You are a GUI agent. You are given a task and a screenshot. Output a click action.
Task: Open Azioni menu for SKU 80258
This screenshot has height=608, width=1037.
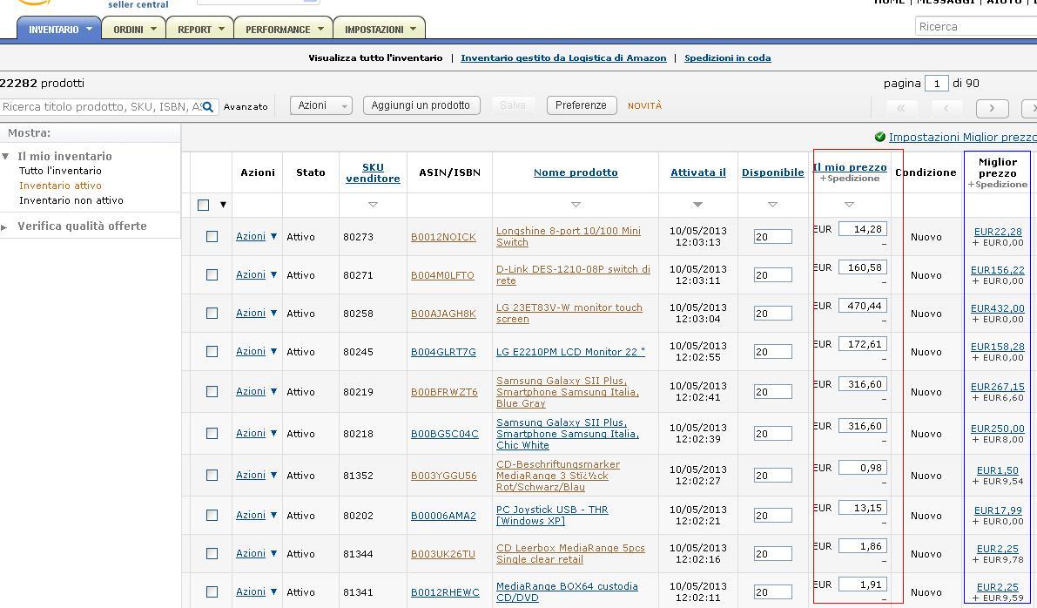[x=257, y=313]
